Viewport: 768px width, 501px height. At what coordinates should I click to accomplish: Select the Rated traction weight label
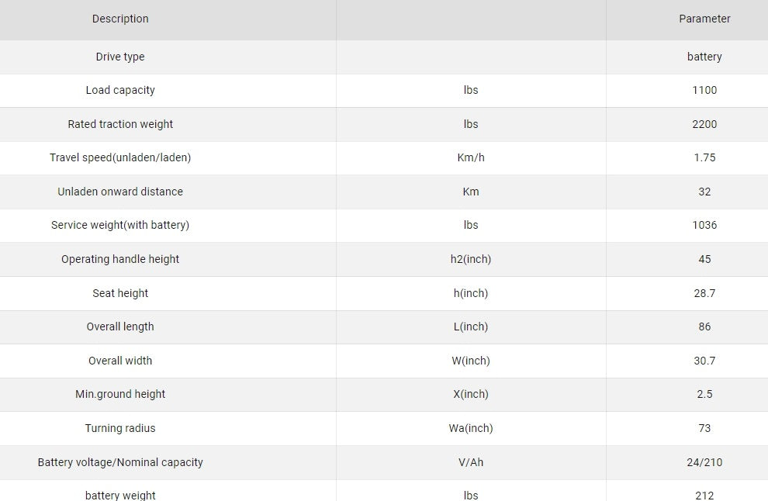[120, 124]
